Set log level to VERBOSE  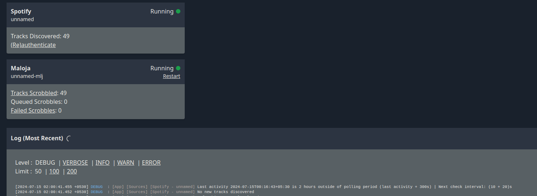point(75,162)
